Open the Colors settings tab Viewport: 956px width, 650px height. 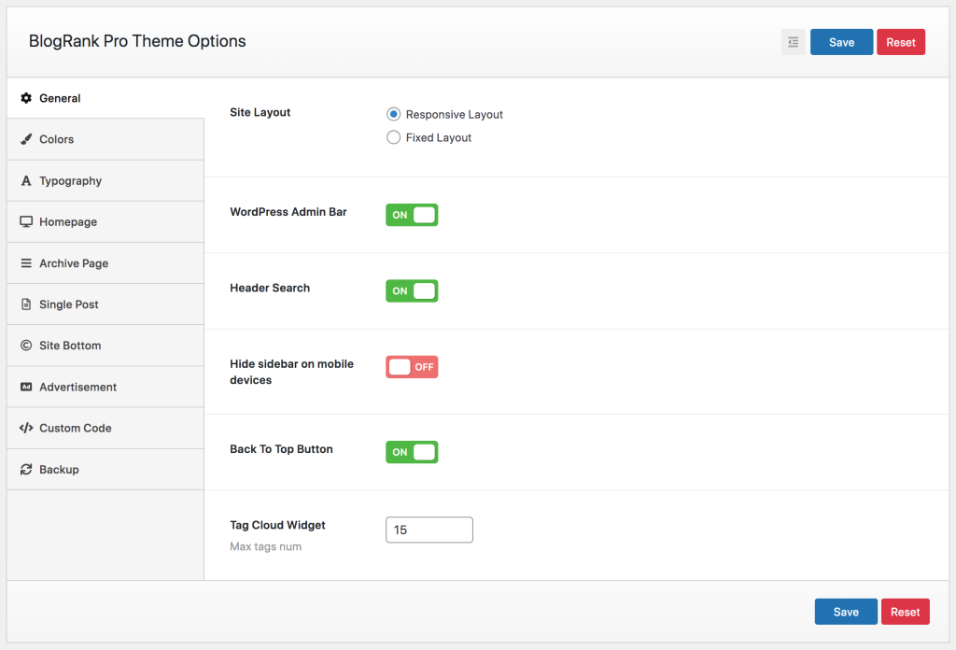tap(105, 139)
